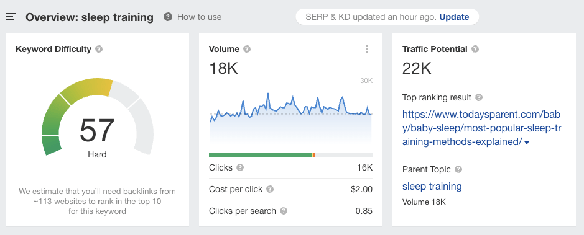The height and width of the screenshot is (235, 584).
Task: Open the Volume card three-dot menu
Action: [367, 49]
